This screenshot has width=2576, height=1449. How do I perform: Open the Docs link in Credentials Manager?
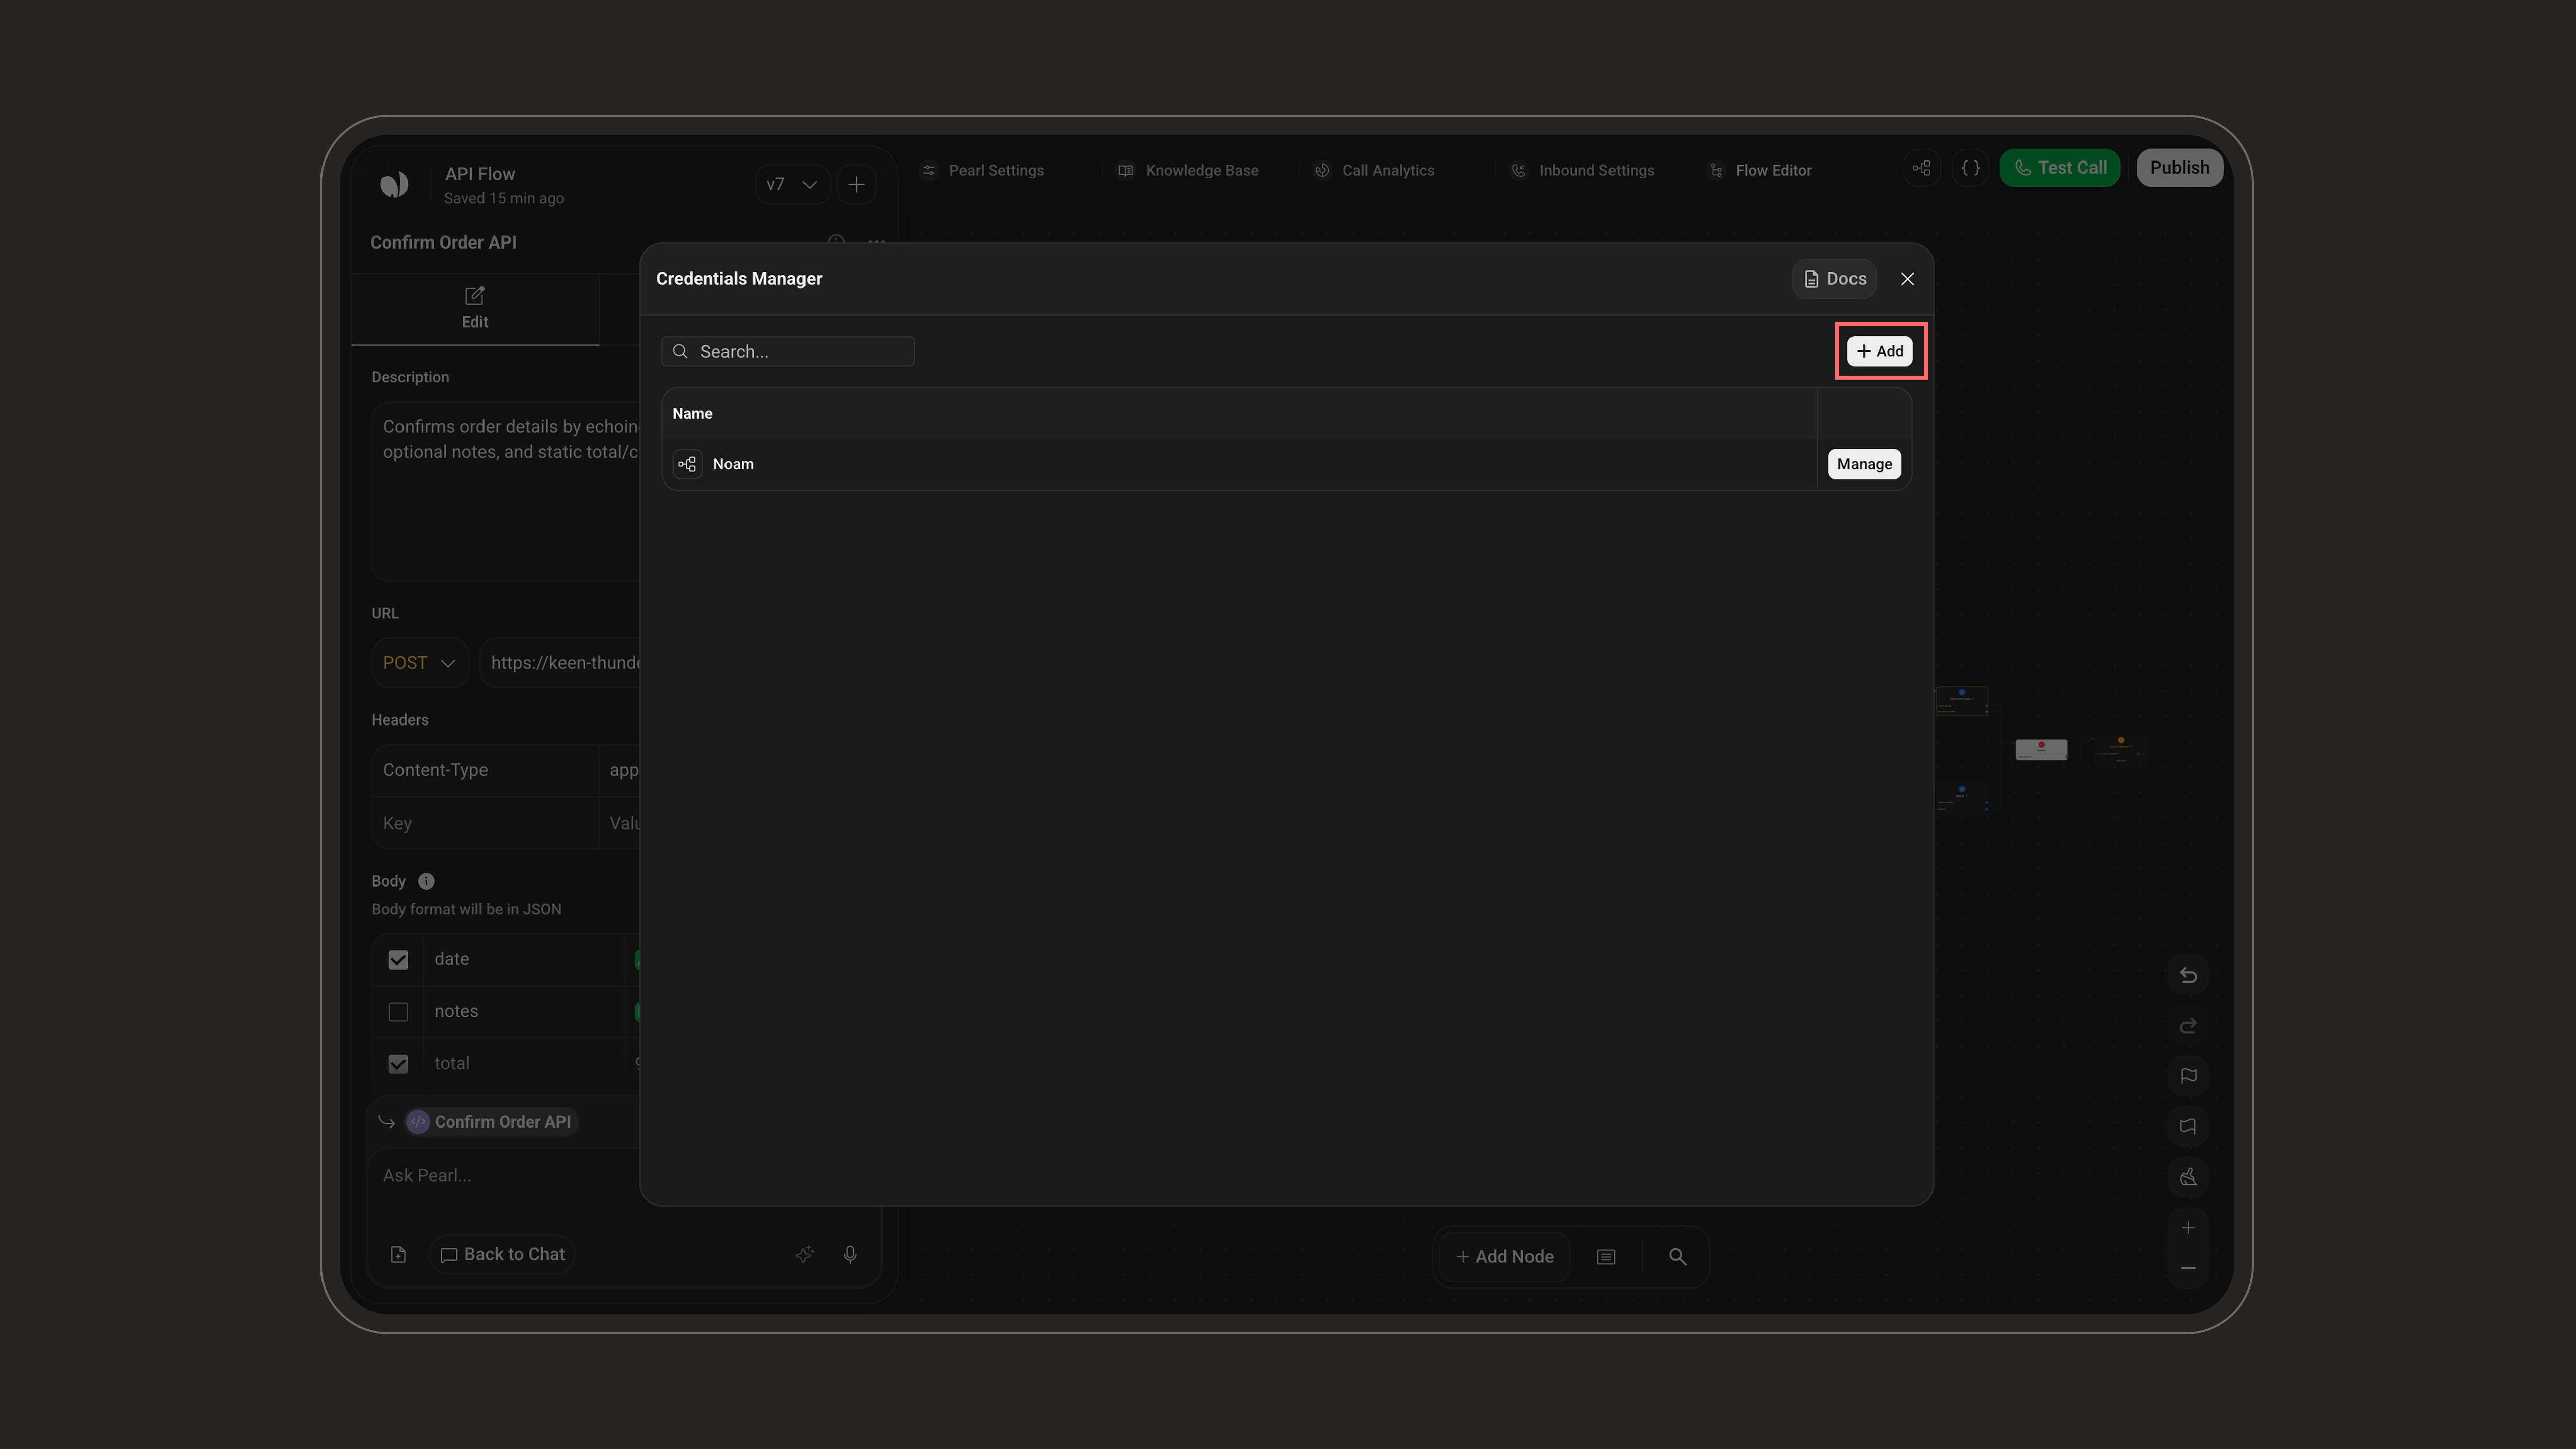click(1835, 279)
